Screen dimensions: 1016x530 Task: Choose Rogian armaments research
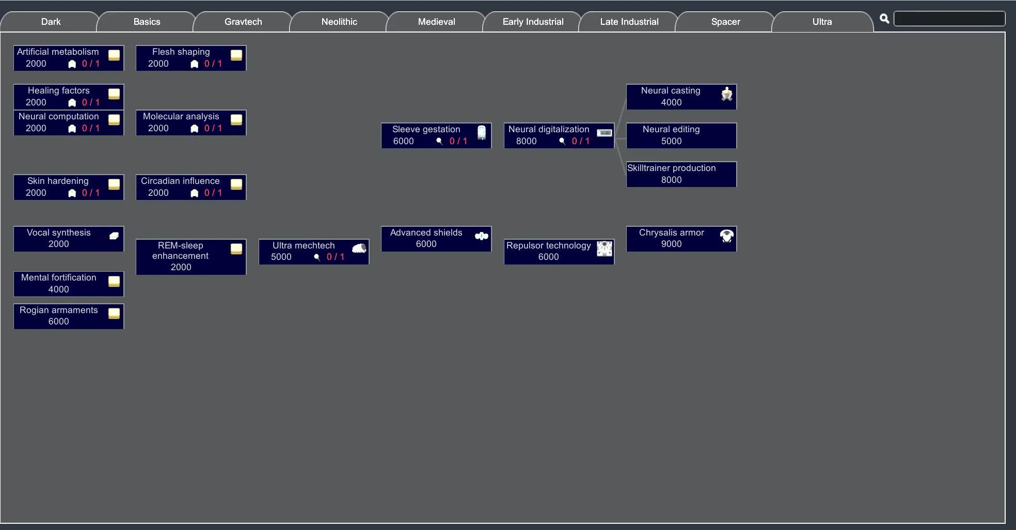click(69, 316)
